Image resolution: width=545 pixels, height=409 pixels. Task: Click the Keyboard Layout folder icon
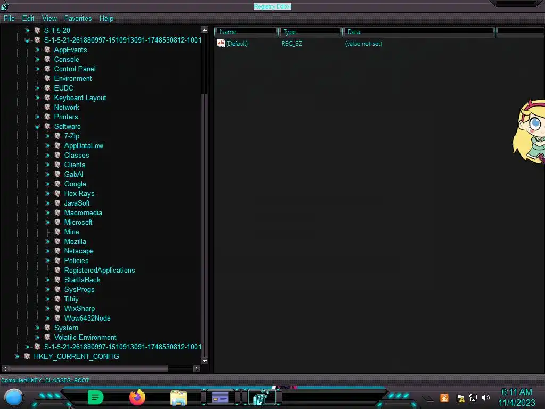pos(47,98)
